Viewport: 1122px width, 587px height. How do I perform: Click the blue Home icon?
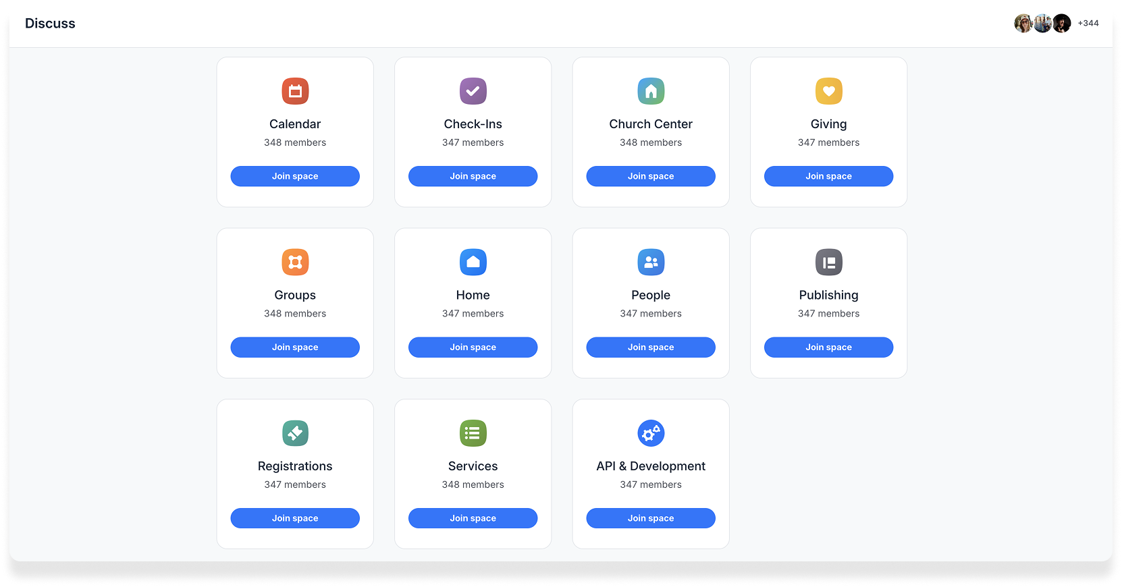tap(473, 262)
